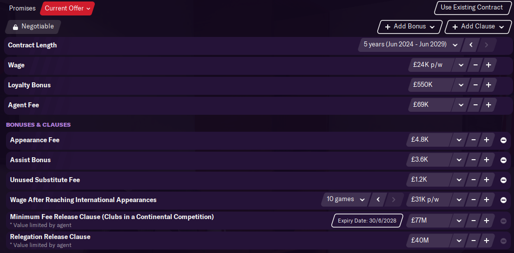Open the 10 games dropdown

[x=346, y=200]
